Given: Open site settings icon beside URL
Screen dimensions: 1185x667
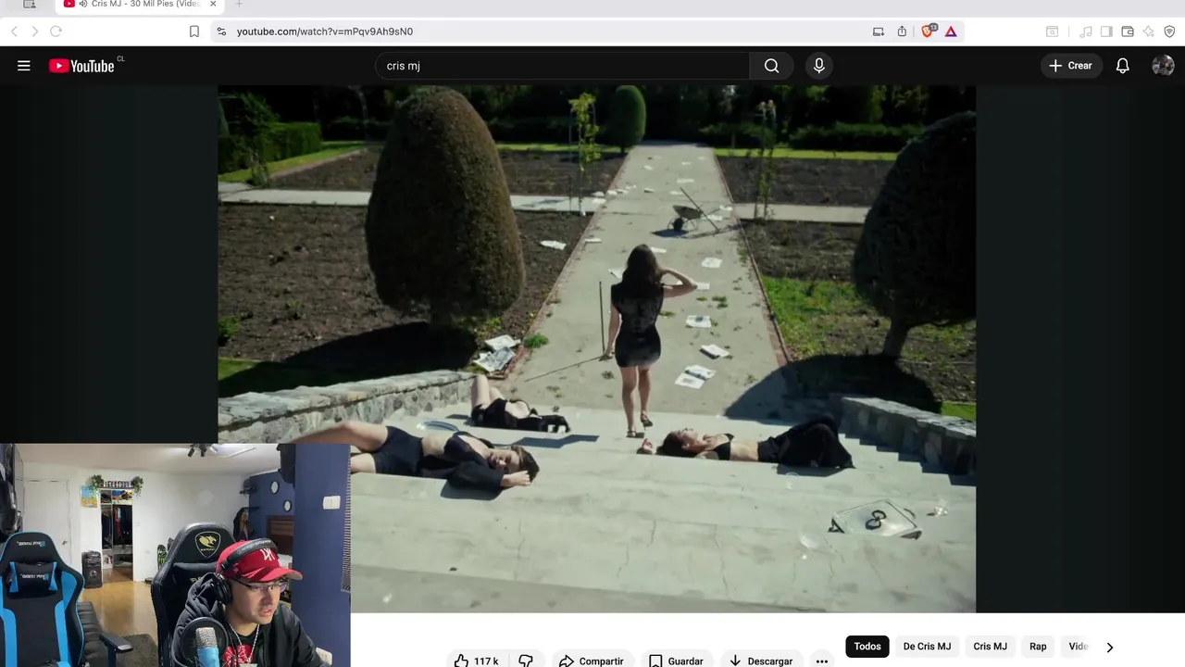Looking at the screenshot, I should tap(220, 31).
